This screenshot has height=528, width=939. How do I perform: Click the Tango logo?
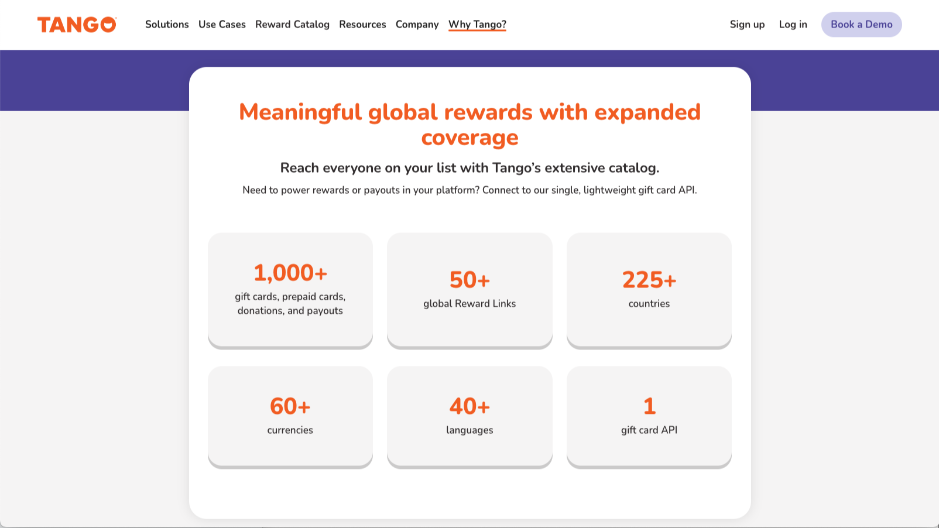point(77,25)
